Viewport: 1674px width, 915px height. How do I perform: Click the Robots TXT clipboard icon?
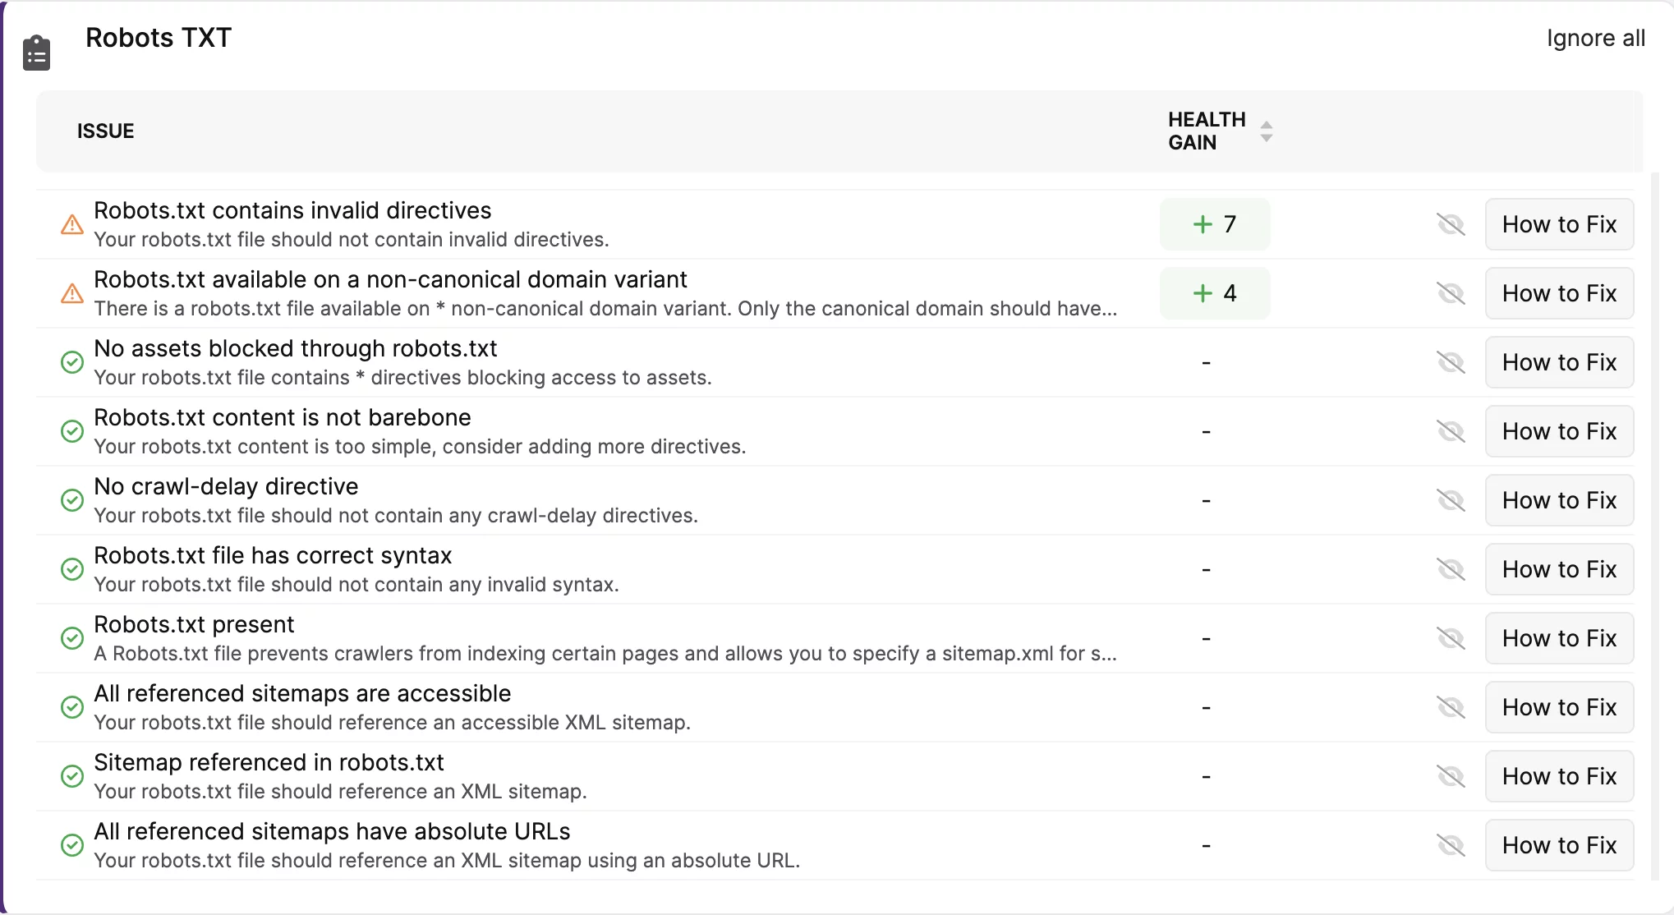coord(36,53)
